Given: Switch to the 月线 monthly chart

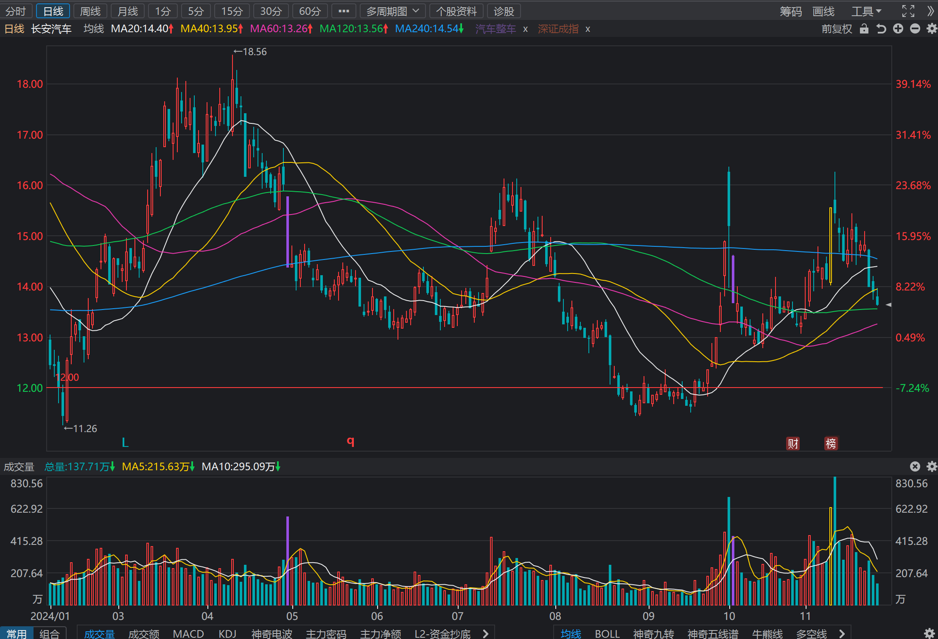Looking at the screenshot, I should click(x=127, y=11).
